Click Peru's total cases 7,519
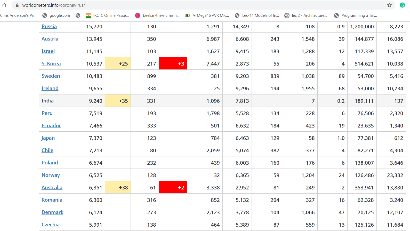This screenshot has width=410, height=231. (x=96, y=113)
